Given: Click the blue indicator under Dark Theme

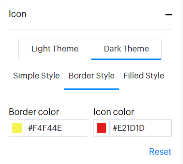Looking at the screenshot, I should point(126,59).
